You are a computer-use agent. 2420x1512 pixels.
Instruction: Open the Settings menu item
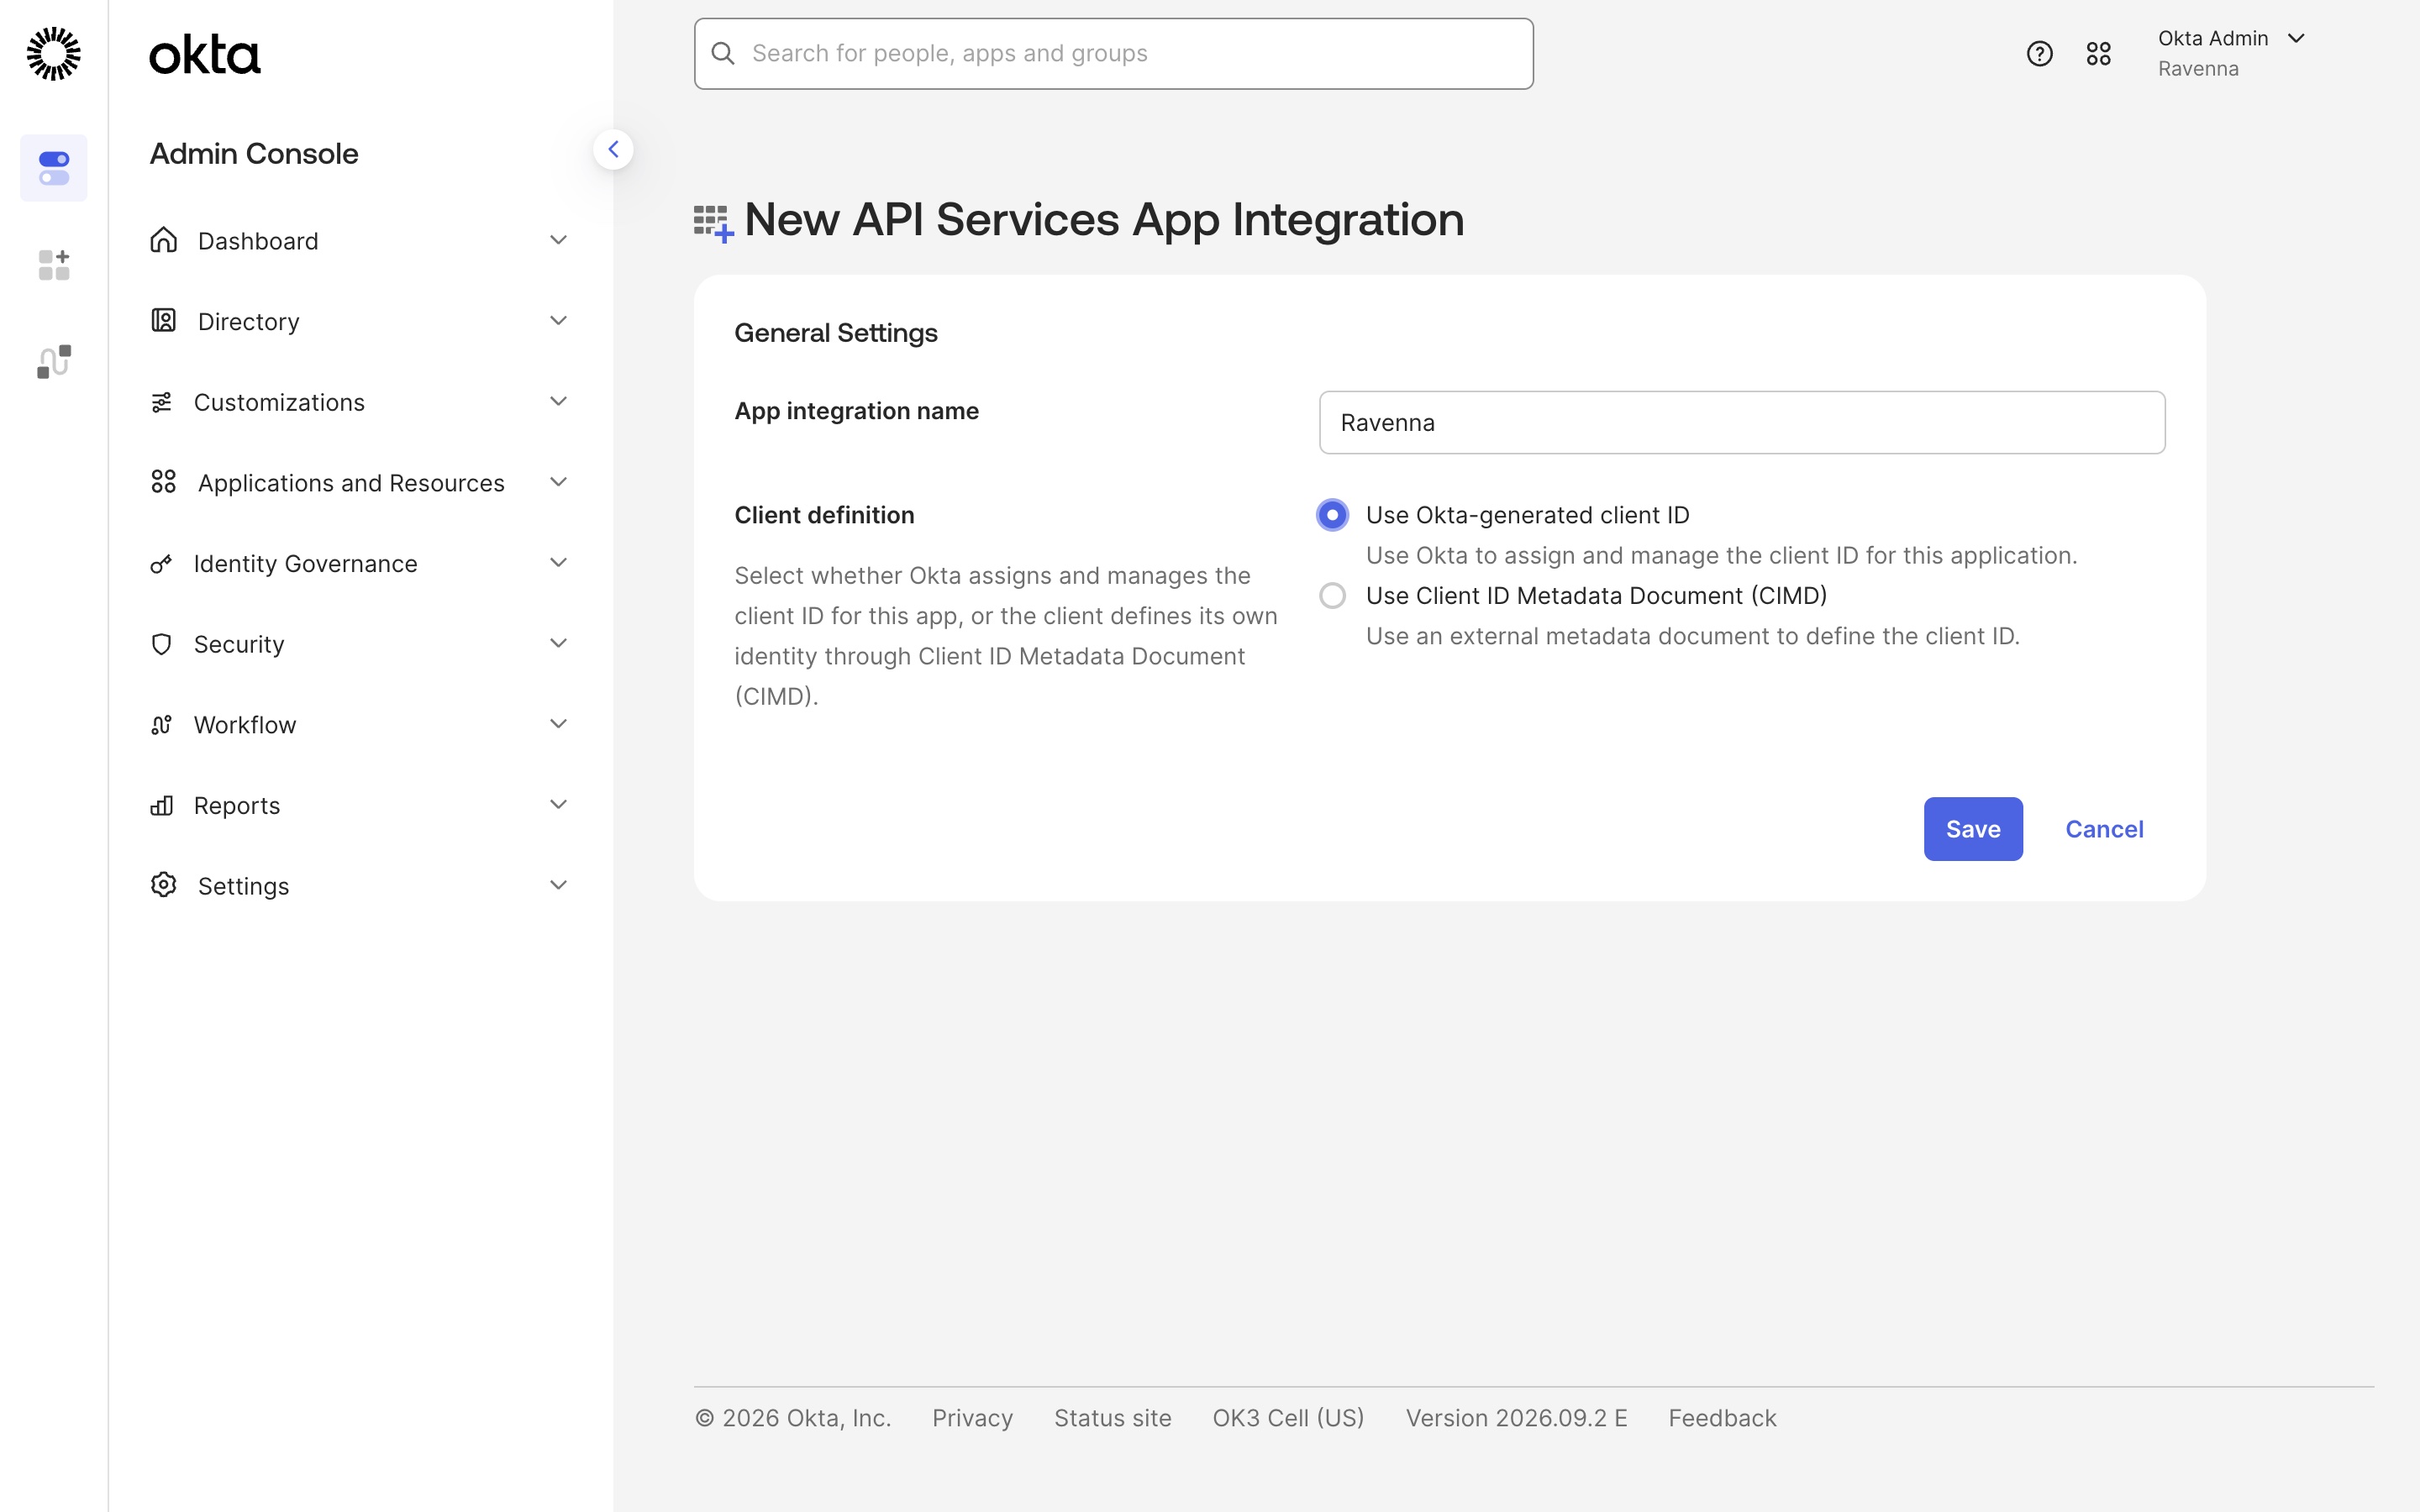[x=360, y=886]
